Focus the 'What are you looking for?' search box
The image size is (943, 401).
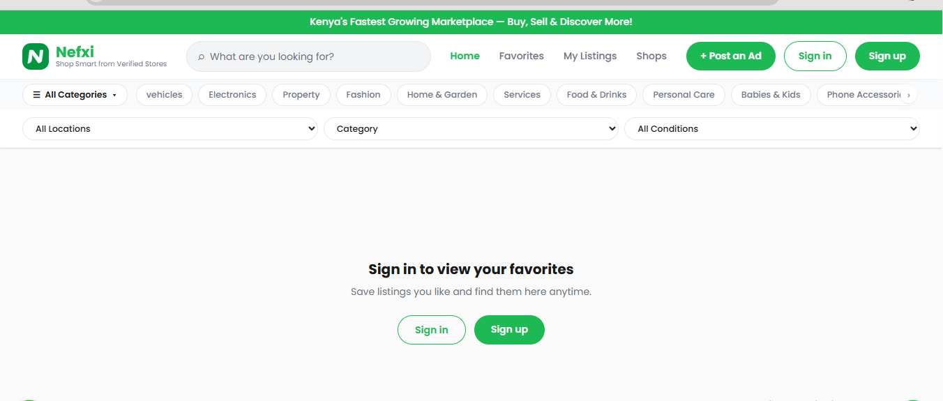tap(308, 56)
